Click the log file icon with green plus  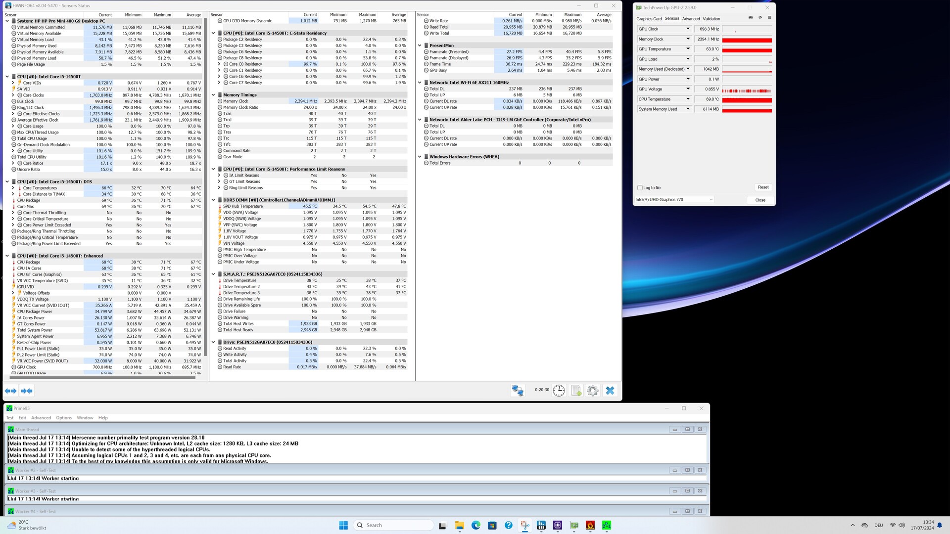pyautogui.click(x=576, y=391)
